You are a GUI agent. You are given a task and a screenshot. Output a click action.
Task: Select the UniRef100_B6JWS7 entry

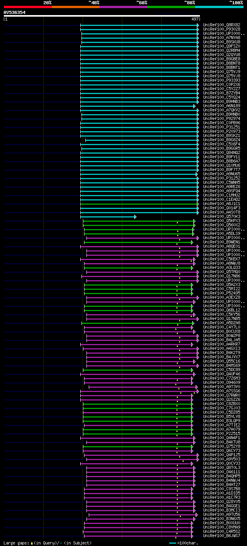(x=222, y=536)
